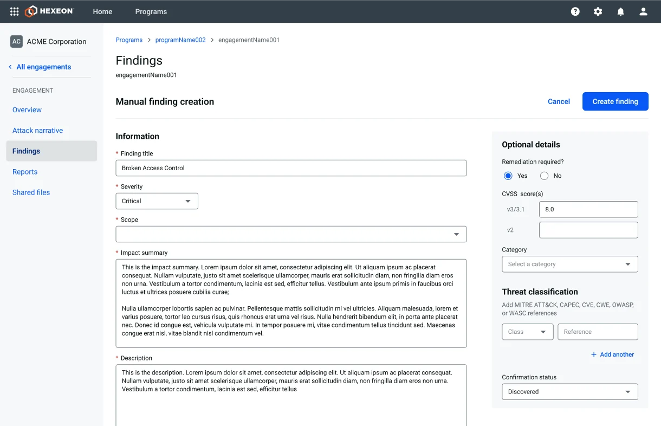The image size is (661, 426).
Task: Open the app launcher grid icon
Action: (x=15, y=11)
